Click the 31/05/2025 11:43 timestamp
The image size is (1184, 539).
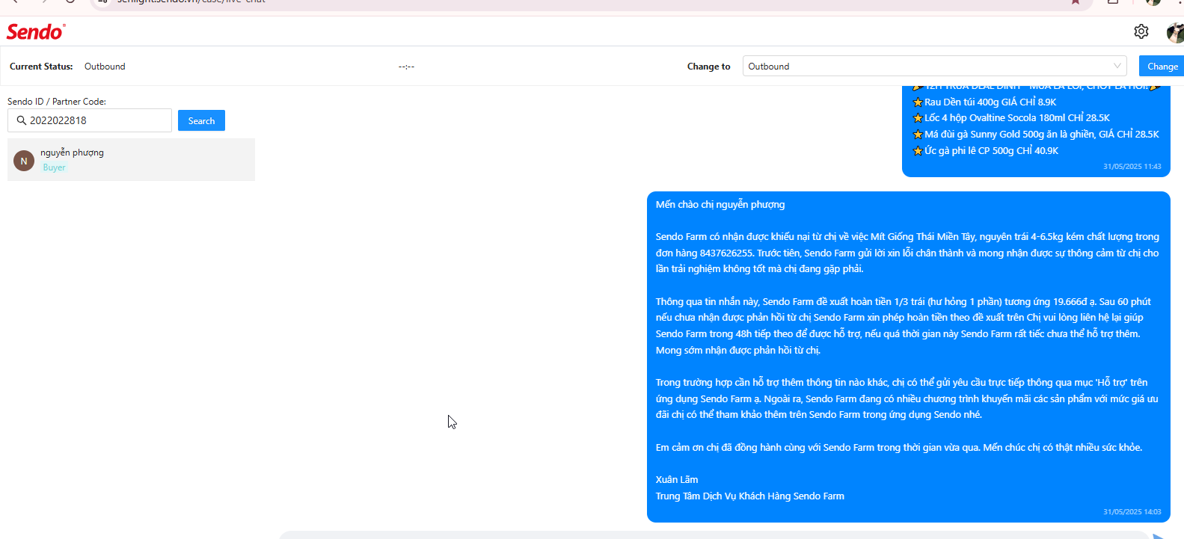1132,167
